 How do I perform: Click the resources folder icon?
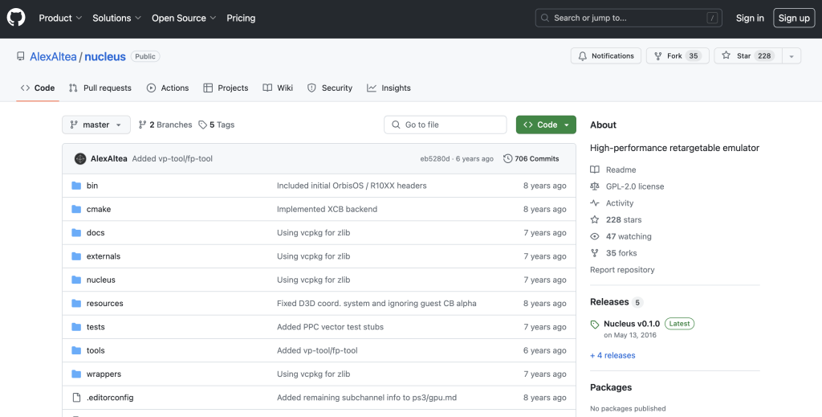(76, 304)
